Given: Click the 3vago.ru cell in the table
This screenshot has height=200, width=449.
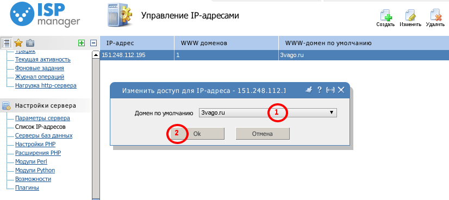Looking at the screenshot, I should tap(364, 55).
